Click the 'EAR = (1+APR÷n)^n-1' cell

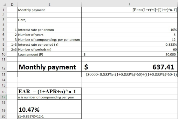(49, 91)
